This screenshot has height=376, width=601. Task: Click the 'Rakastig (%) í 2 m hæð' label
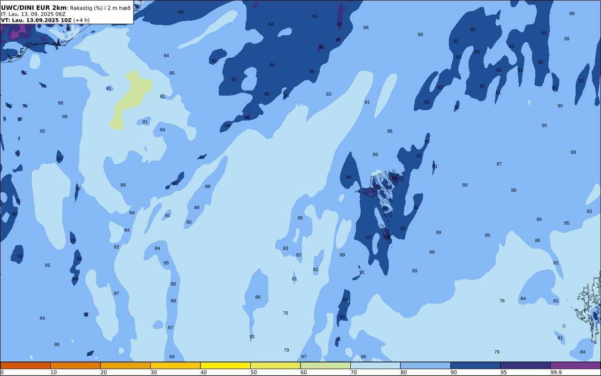tap(100, 8)
